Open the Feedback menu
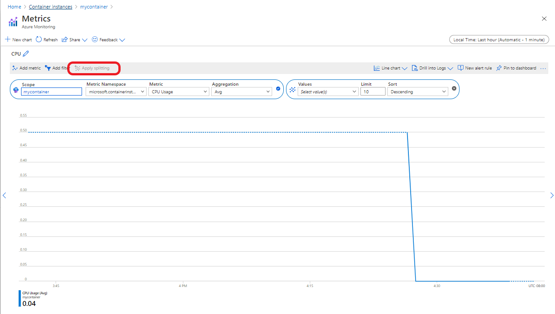This screenshot has width=555, height=314. click(108, 39)
